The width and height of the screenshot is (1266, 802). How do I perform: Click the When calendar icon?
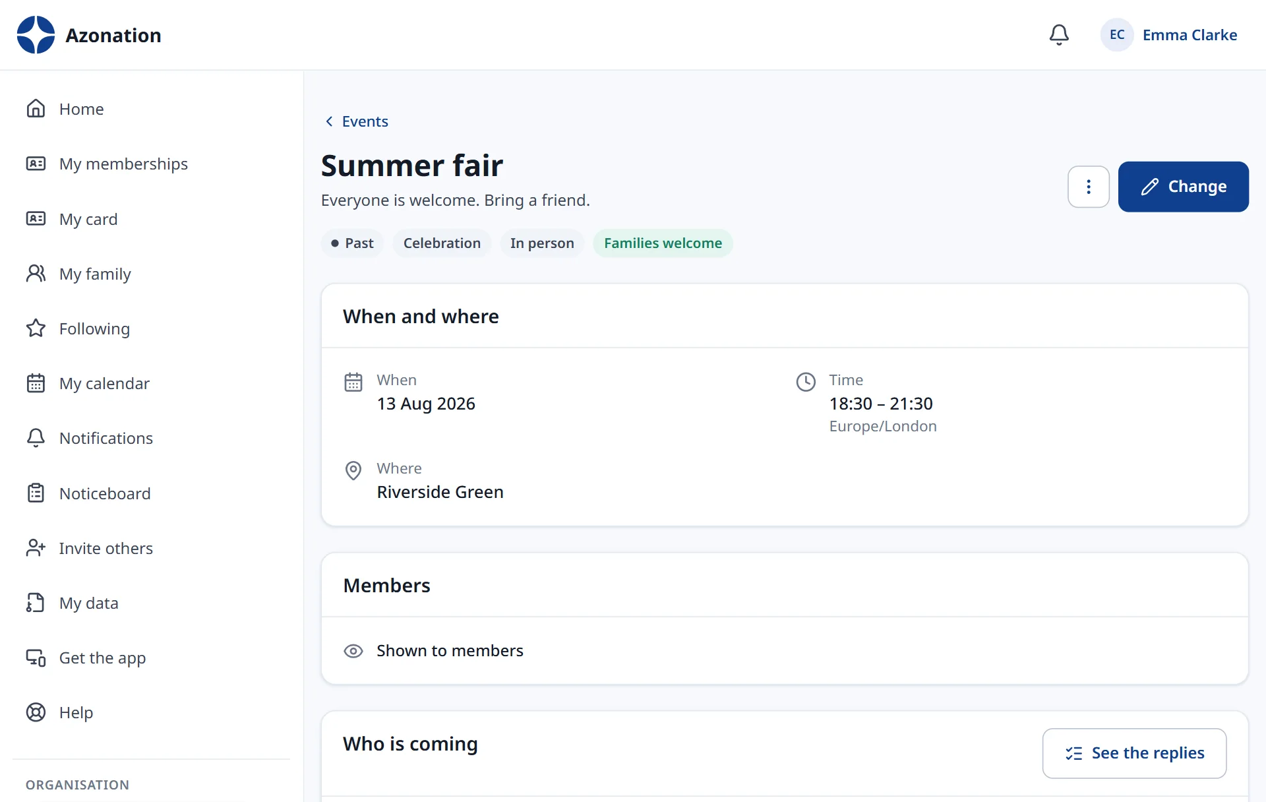[x=353, y=382]
